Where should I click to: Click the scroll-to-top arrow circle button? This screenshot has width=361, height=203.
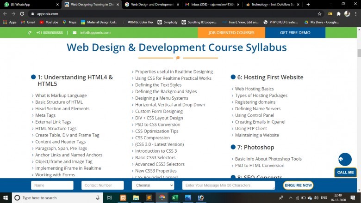pos(344,159)
